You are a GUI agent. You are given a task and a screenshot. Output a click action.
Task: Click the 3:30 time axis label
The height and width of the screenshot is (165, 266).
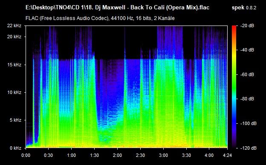point(186,155)
